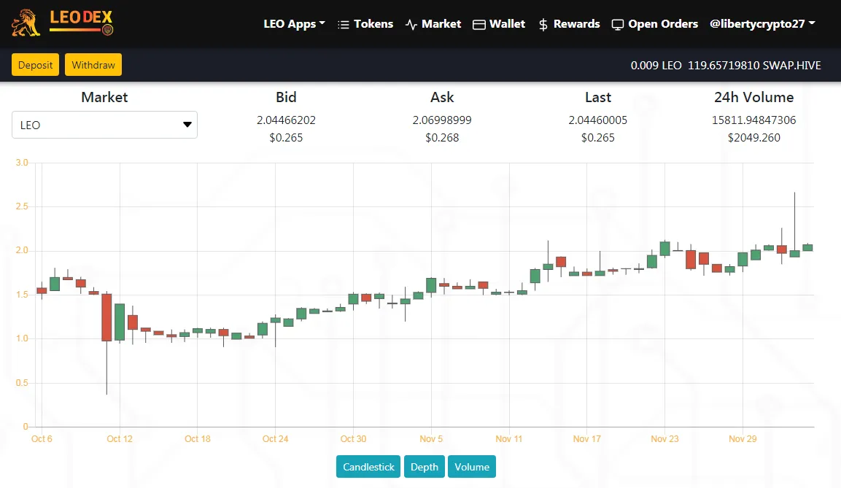Click the 24h Volume heading
The image size is (841, 488).
(753, 97)
